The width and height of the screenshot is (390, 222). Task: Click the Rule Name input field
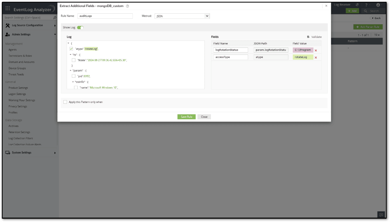tap(105, 16)
